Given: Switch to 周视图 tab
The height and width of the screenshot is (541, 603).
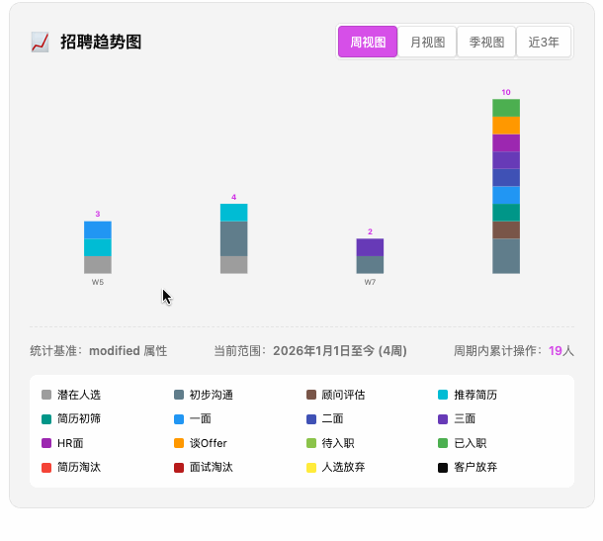Looking at the screenshot, I should click(x=367, y=43).
